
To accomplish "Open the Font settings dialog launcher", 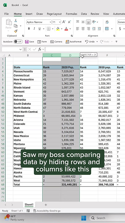I will [72, 36].
